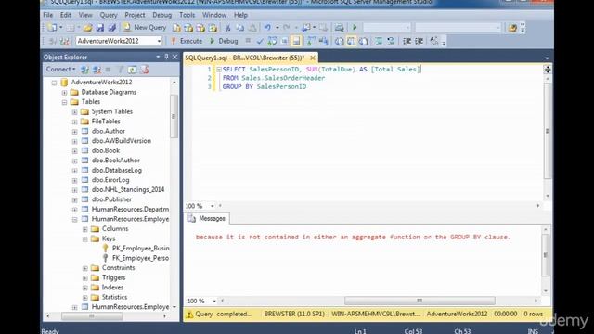Open the Edit menu
The image size is (594, 334).
pyautogui.click(x=66, y=15)
